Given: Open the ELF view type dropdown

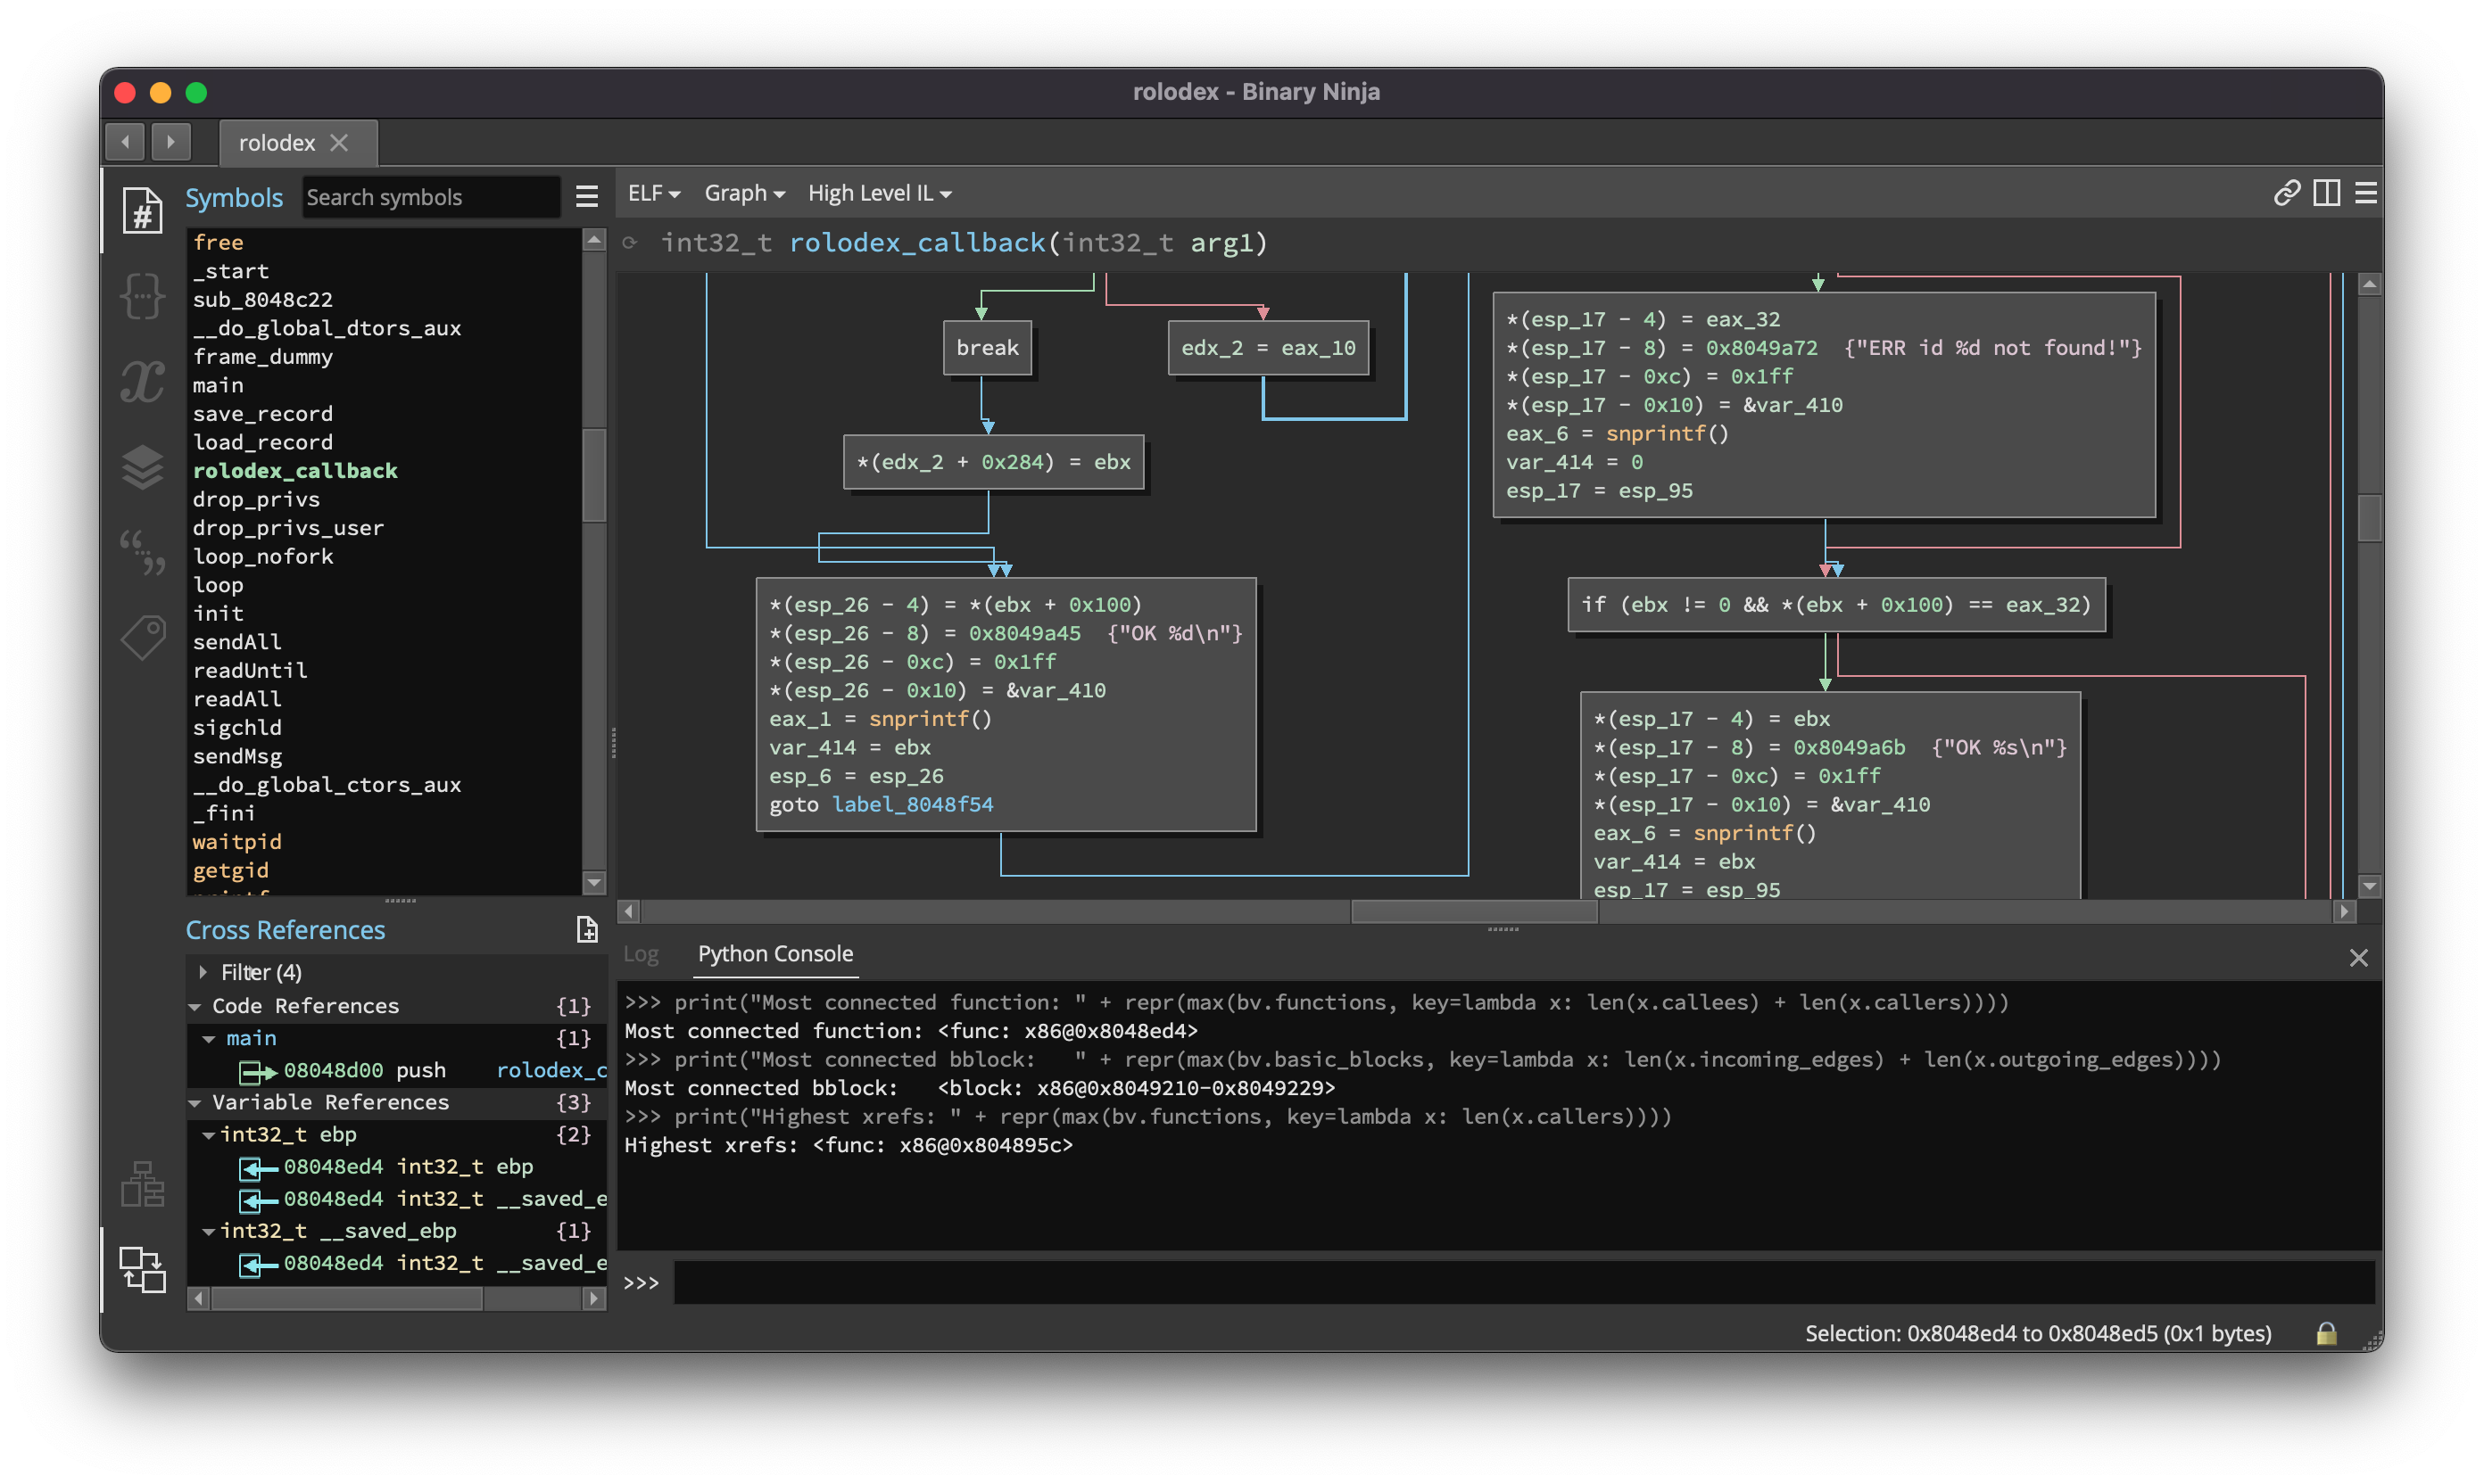Looking at the screenshot, I should pyautogui.click(x=653, y=193).
